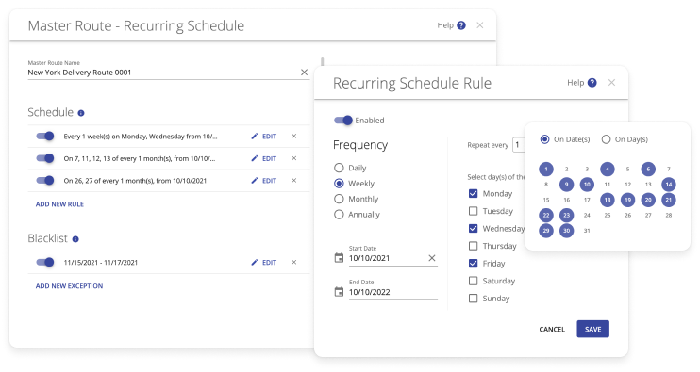This screenshot has height=372, width=700.
Task: Edit the weekly Monday, Wednesday rule
Action: point(264,137)
